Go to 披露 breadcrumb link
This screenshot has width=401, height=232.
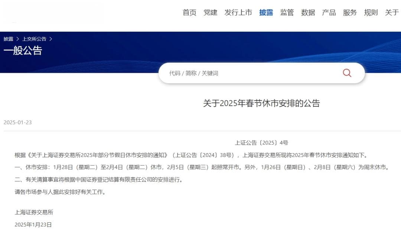coord(9,39)
